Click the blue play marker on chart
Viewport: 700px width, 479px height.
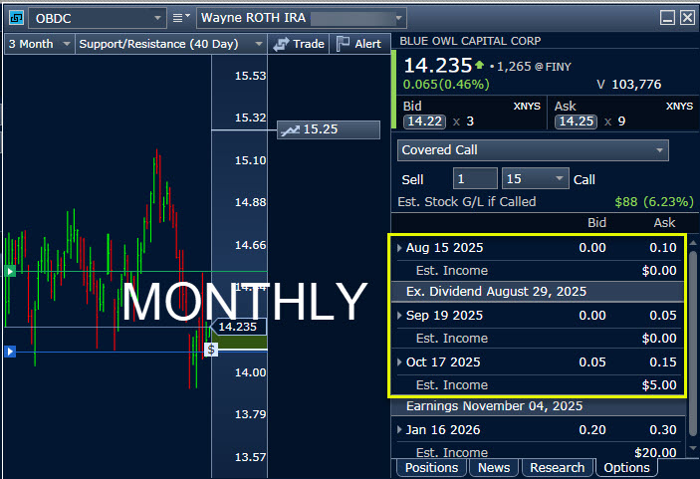click(x=10, y=352)
